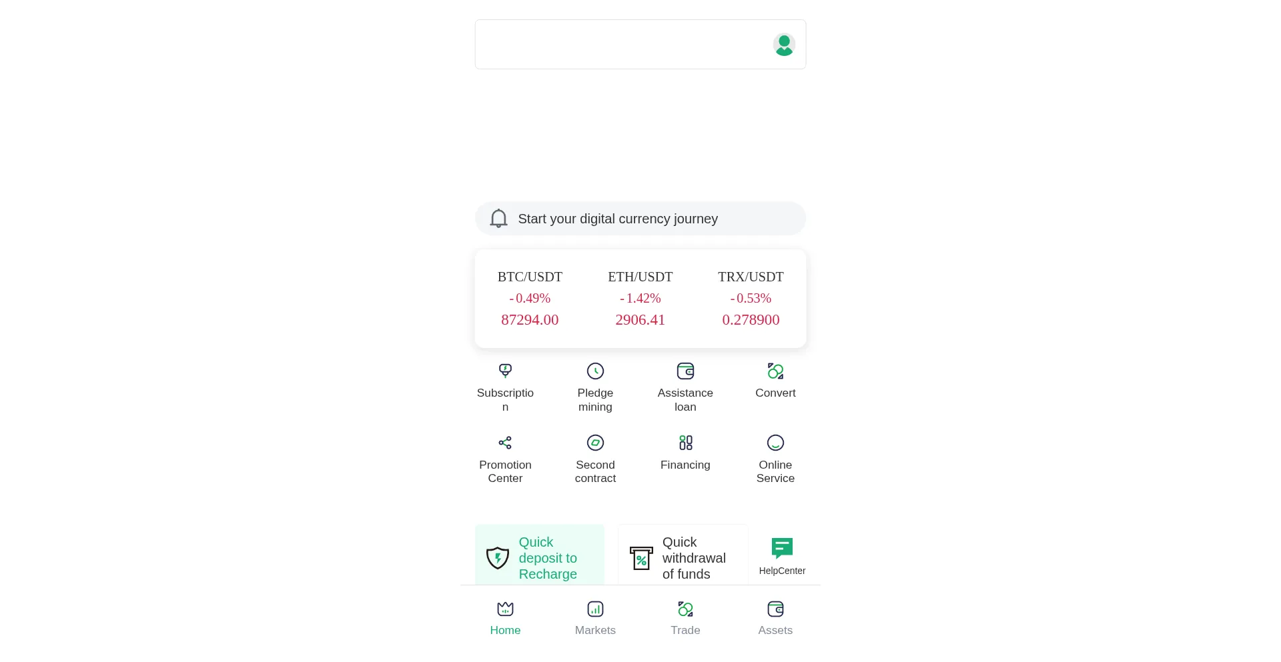
Task: Open the TRX/USDT price ticker
Action: 751,298
